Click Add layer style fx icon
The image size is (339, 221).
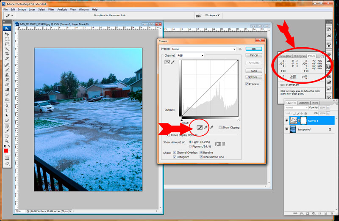[x=301, y=213]
